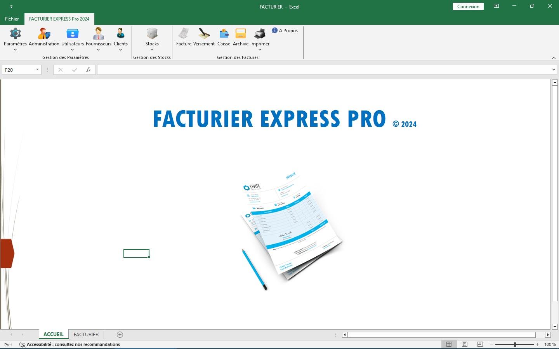
Task: Open the Versement icon
Action: click(x=204, y=34)
